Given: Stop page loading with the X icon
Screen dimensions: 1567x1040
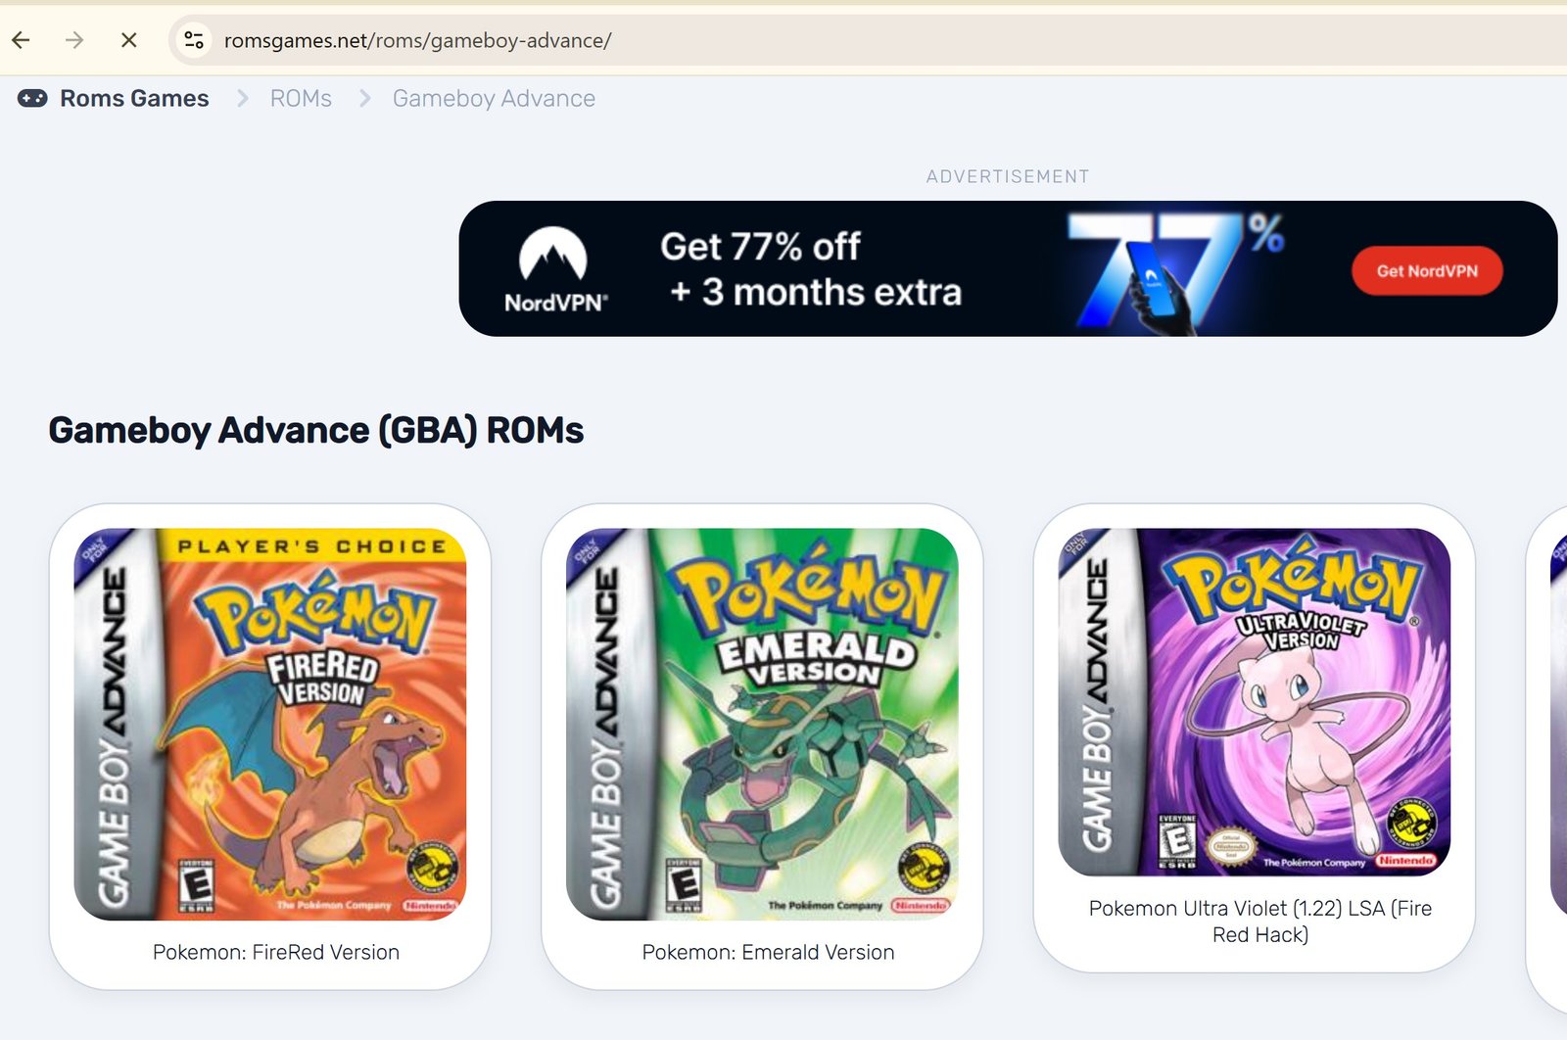Looking at the screenshot, I should click(x=128, y=40).
